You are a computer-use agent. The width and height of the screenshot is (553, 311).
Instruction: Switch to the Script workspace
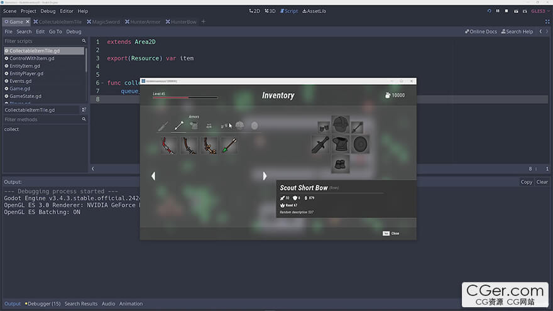point(289,11)
